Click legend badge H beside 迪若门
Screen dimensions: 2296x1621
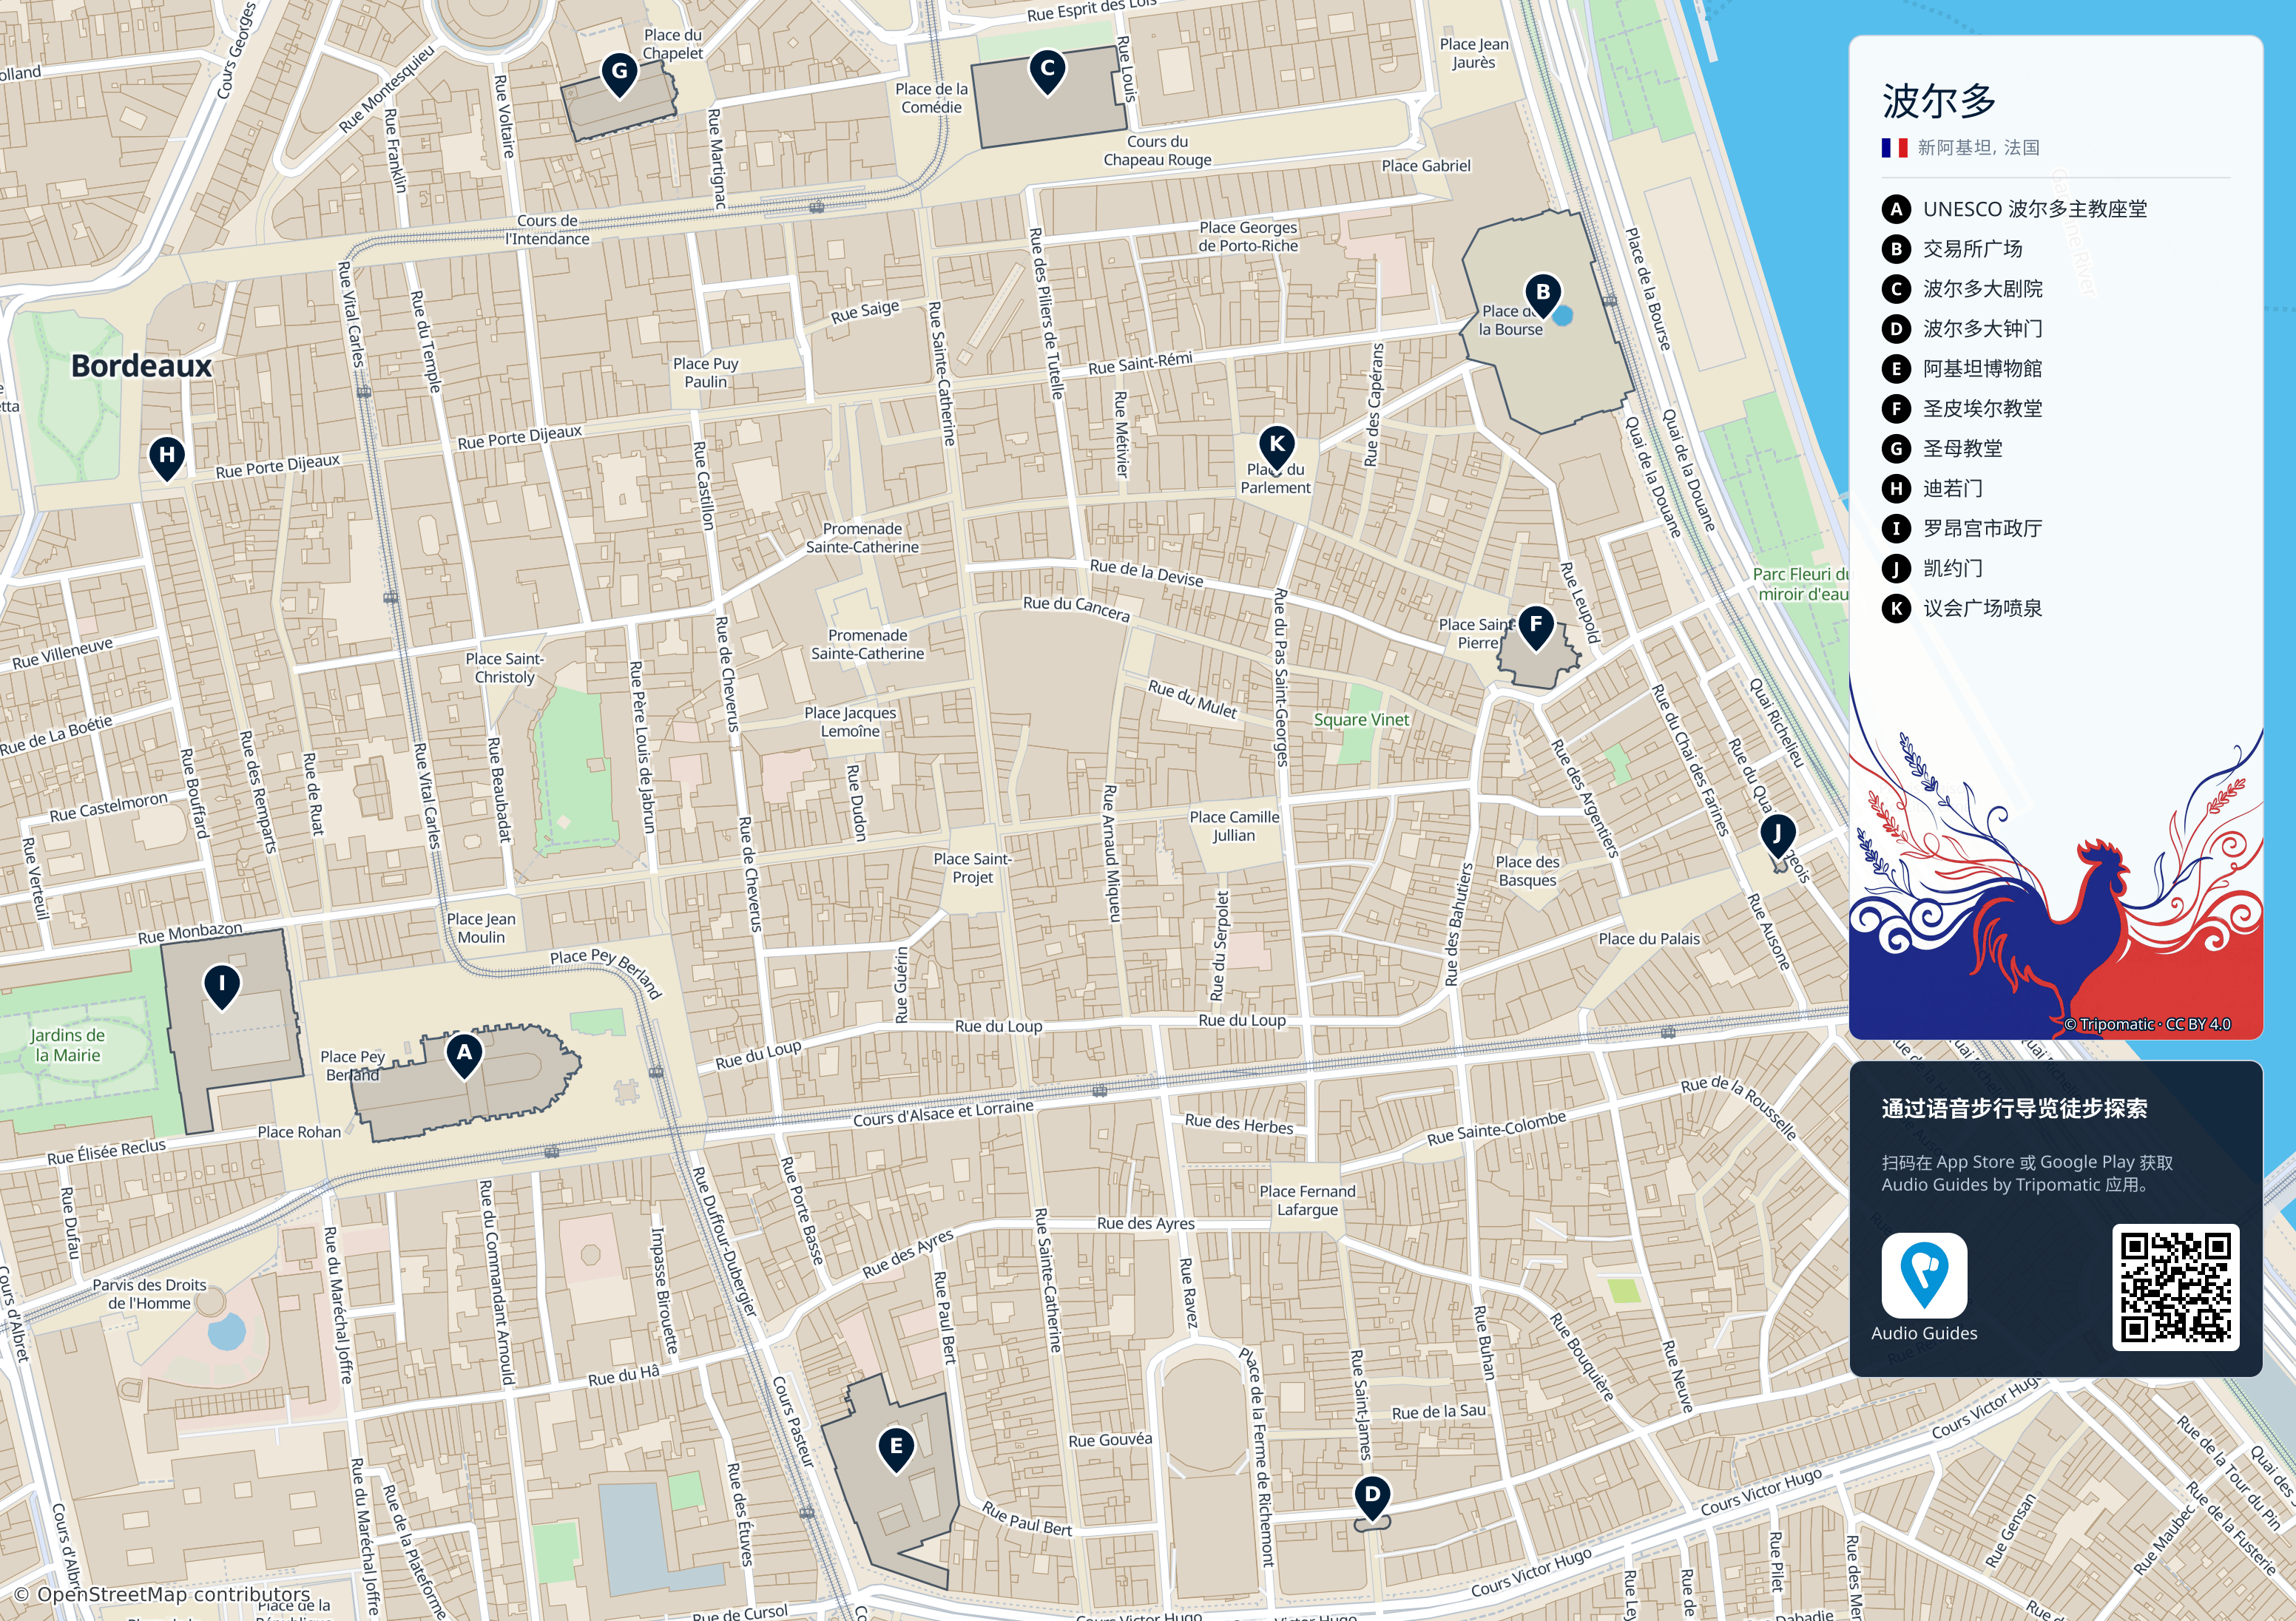point(1896,489)
